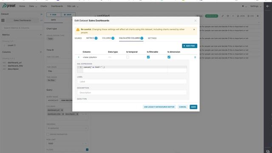
Task: Click the chat bubbles icon in the dark right panel
Action: point(268,151)
